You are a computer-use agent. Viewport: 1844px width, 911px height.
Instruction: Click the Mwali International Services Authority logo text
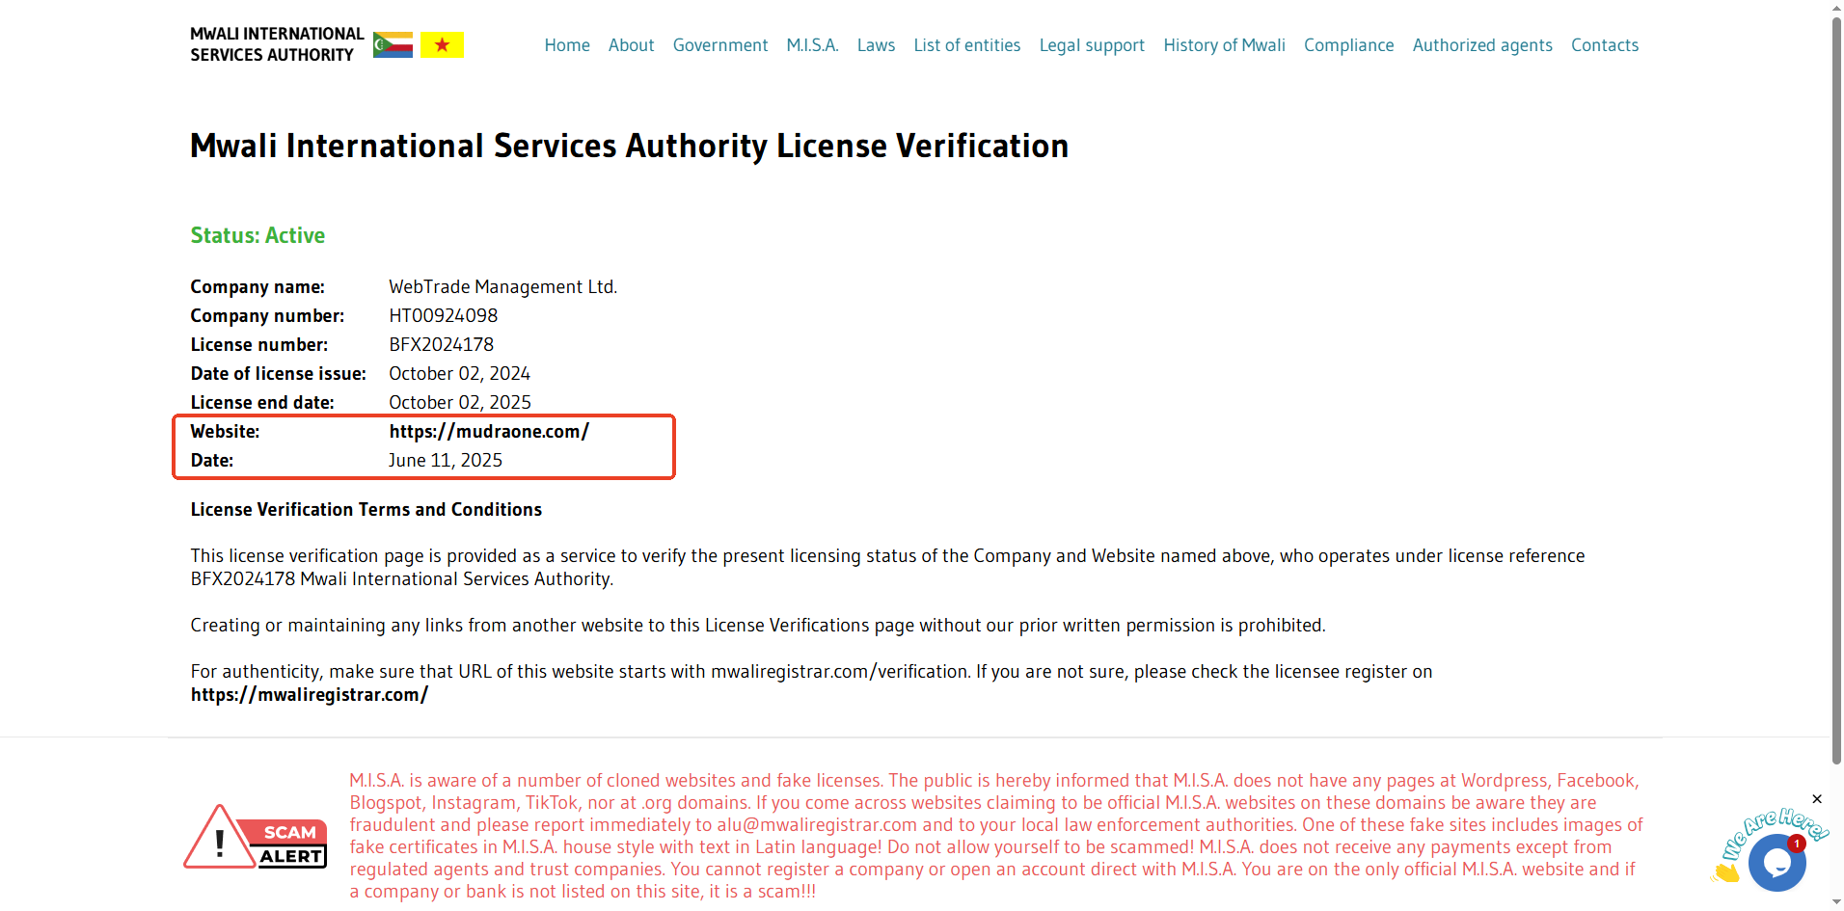coord(277,44)
